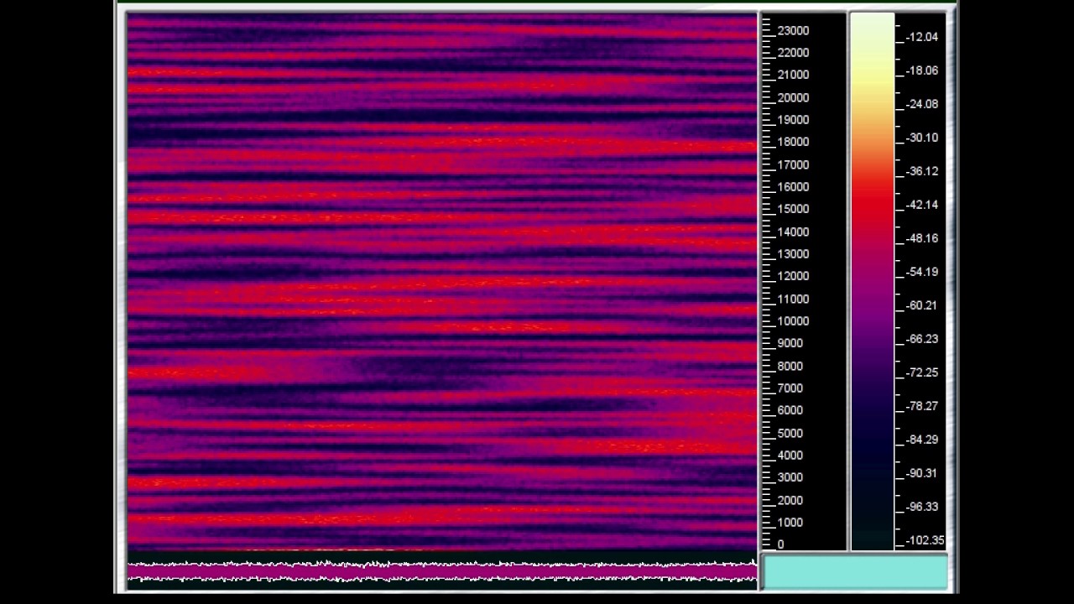Click the 15000 frequency axis label
The height and width of the screenshot is (604, 1074).
[x=793, y=209]
